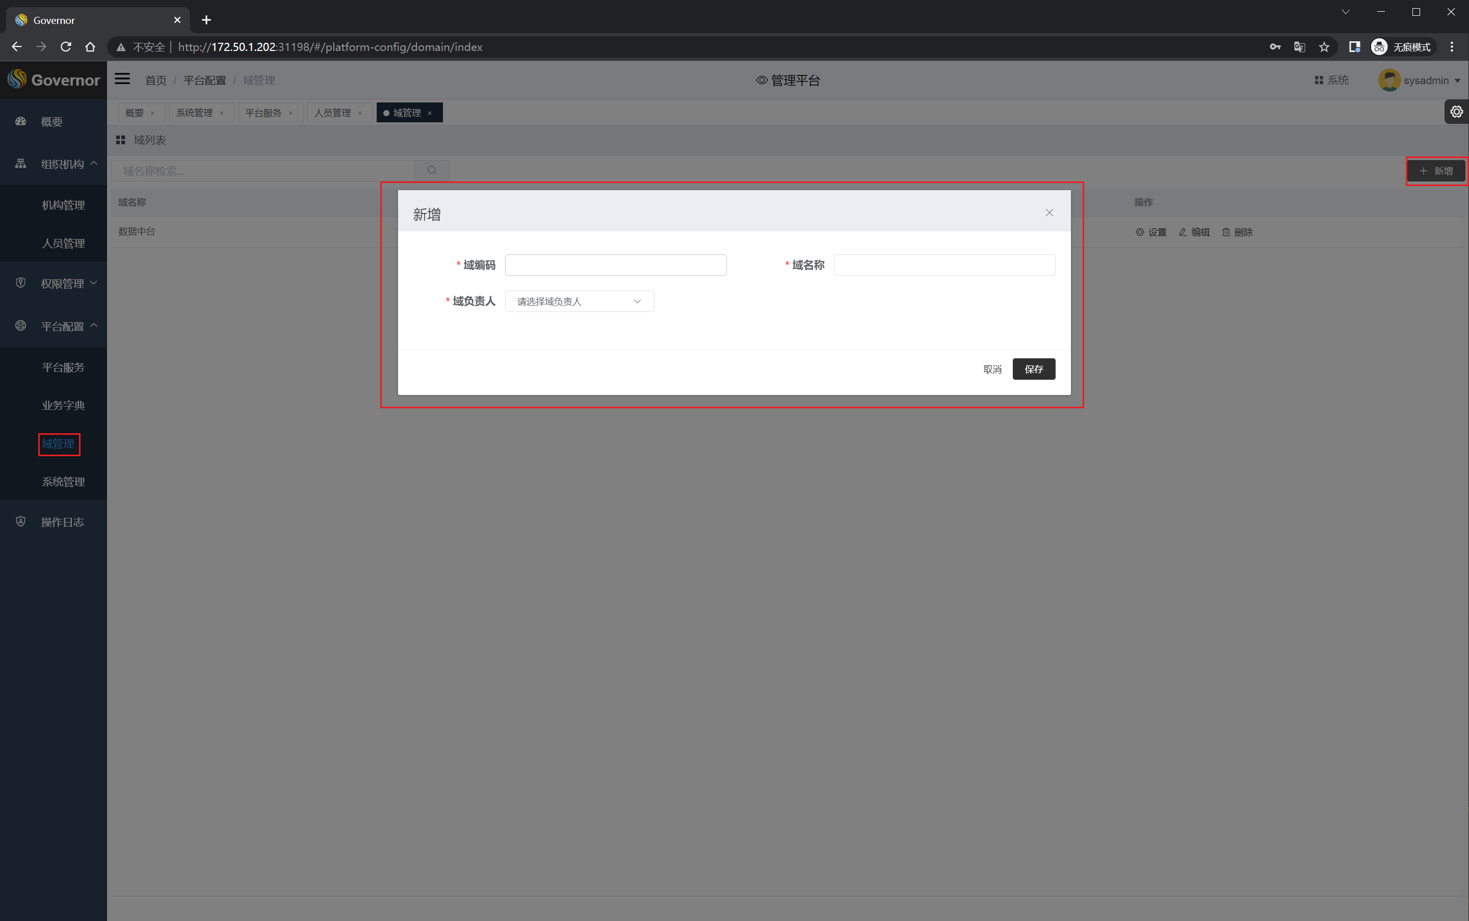
Task: Click the browser address bar URL
Action: (330, 47)
